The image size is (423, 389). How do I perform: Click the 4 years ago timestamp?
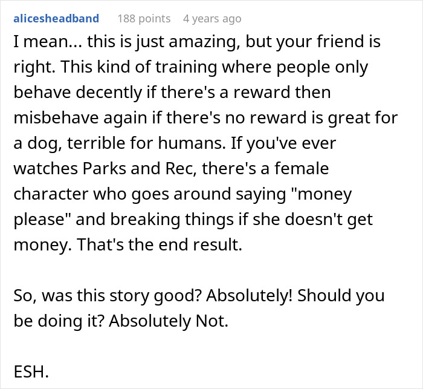(212, 19)
